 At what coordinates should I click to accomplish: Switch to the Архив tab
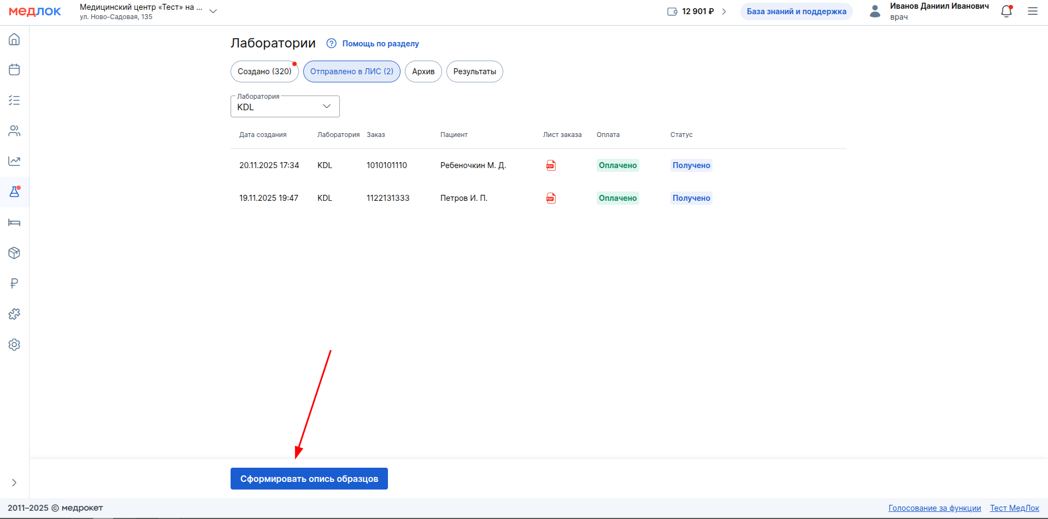point(423,71)
